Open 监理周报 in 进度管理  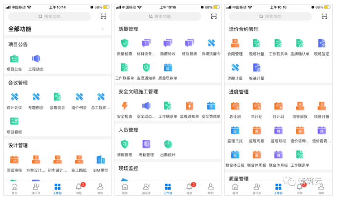point(257,131)
